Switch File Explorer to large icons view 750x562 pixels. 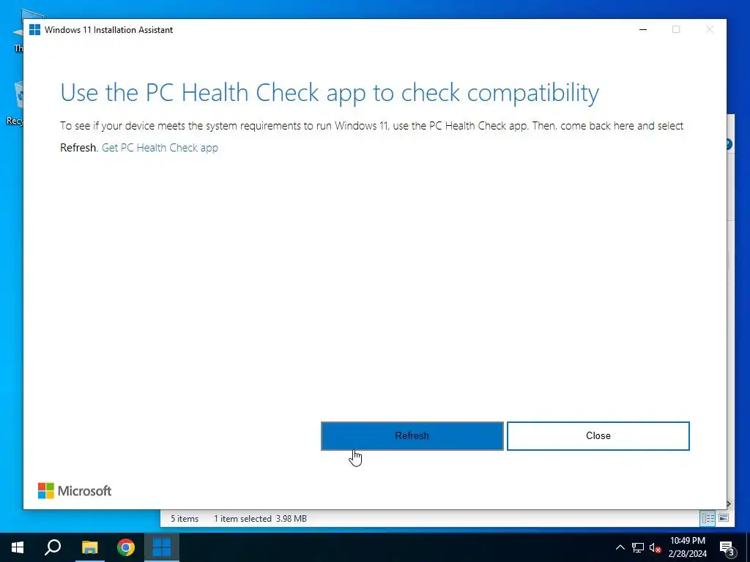coord(724,518)
